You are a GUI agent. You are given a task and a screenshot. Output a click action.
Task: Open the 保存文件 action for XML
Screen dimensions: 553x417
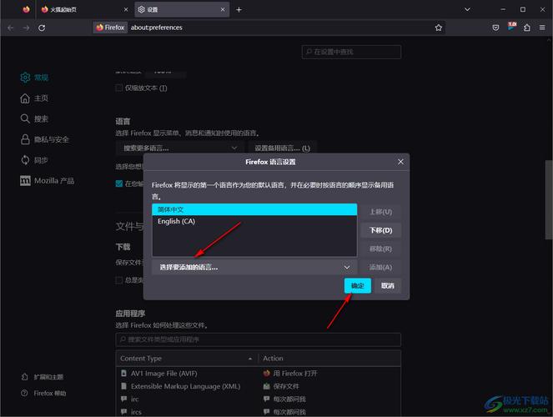(x=281, y=386)
